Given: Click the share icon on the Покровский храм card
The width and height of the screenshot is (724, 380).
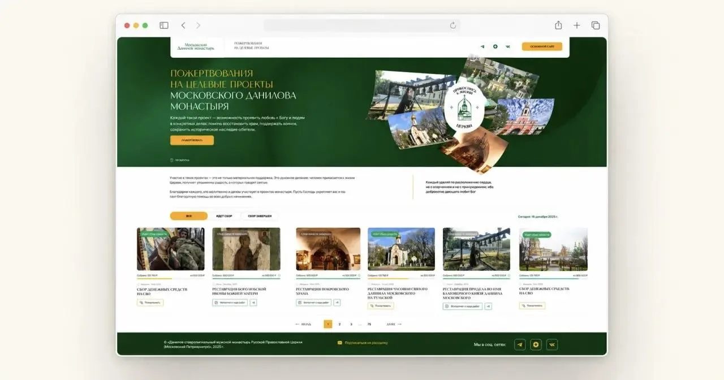Looking at the screenshot, I should click(x=337, y=303).
